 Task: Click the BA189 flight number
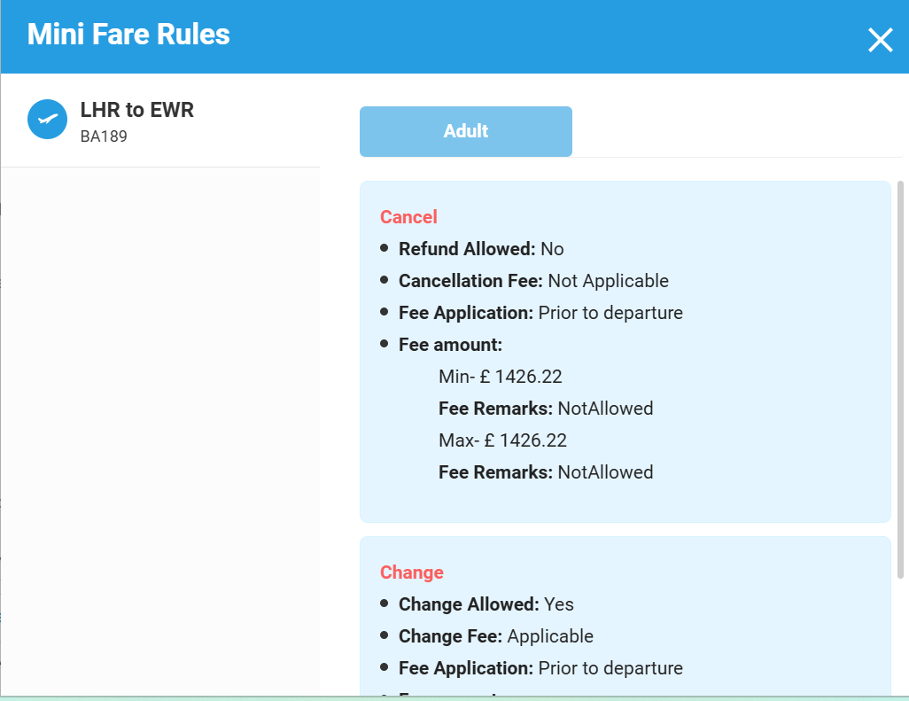pyautogui.click(x=104, y=136)
